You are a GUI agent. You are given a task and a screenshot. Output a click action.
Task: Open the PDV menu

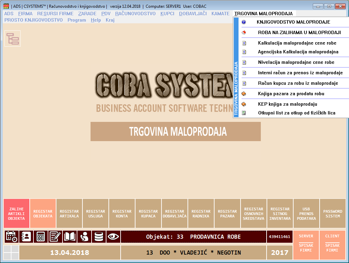click(106, 14)
